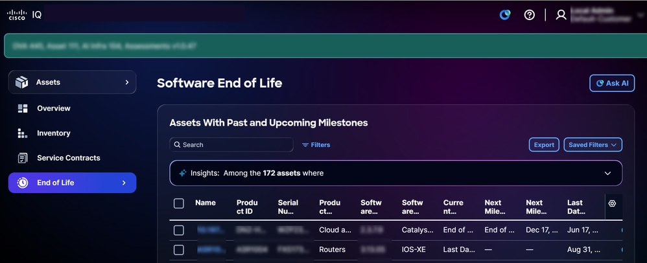Viewport: 647px width, 263px height.
Task: Sort by Product ID column header
Action: coord(247,207)
